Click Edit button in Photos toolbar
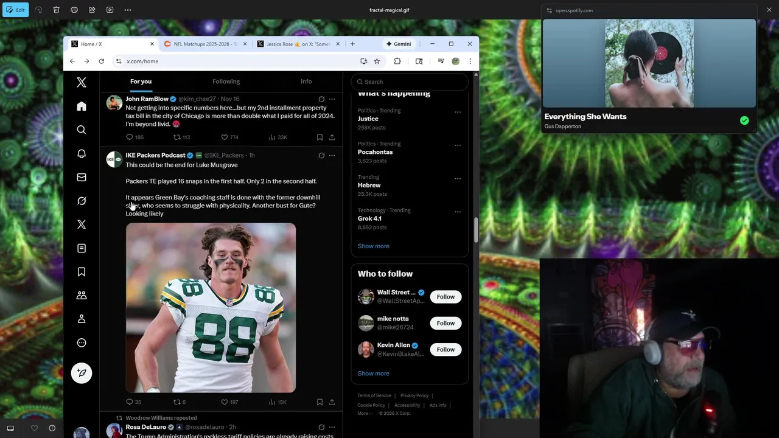Image resolution: width=779 pixels, height=438 pixels. coord(16,10)
